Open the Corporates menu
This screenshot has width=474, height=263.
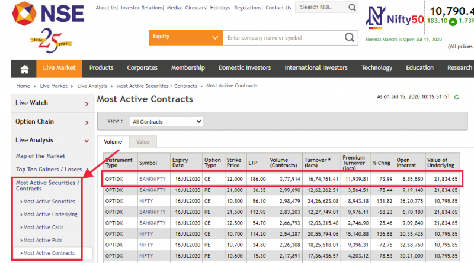[x=142, y=68]
